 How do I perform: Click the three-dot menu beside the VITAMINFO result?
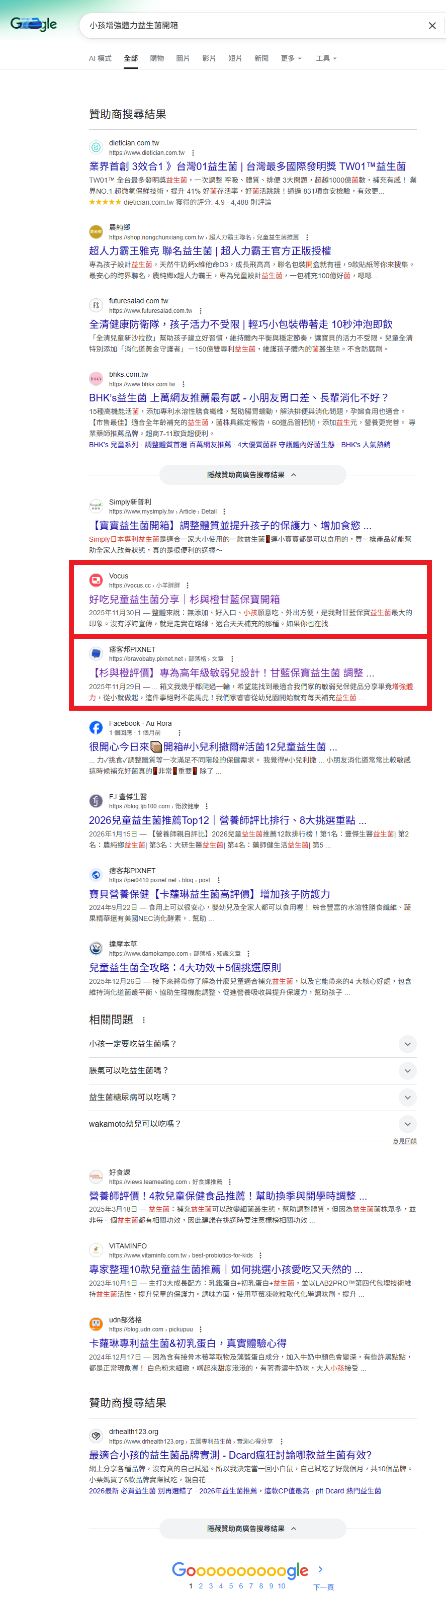tap(260, 1255)
